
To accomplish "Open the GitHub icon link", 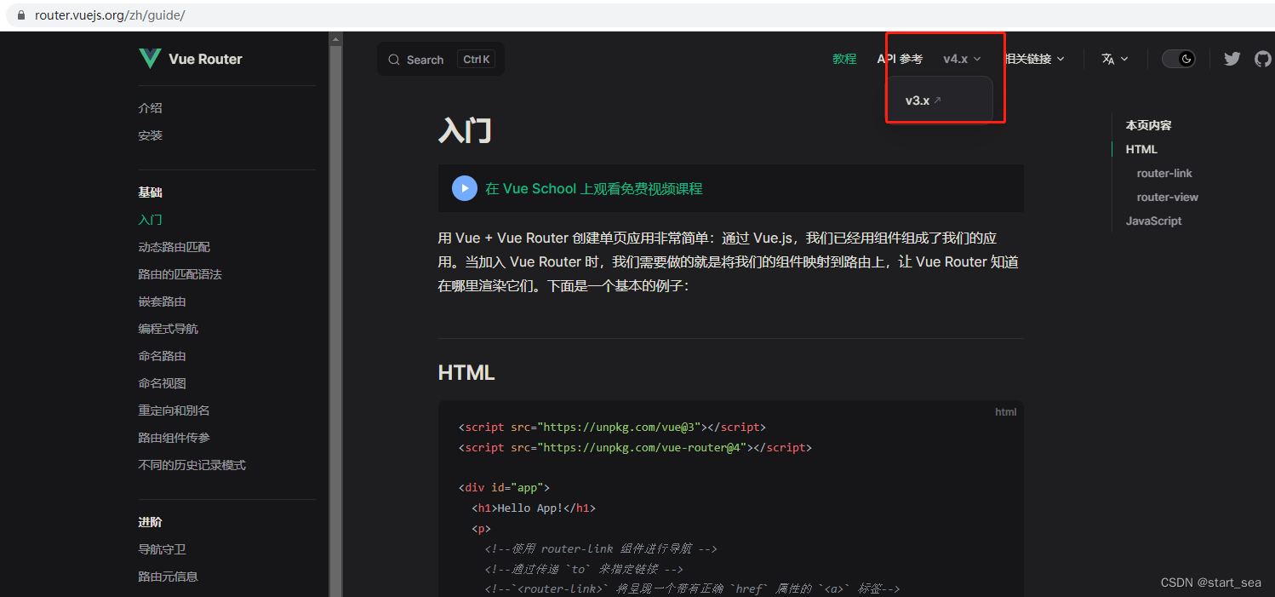I will pos(1263,59).
